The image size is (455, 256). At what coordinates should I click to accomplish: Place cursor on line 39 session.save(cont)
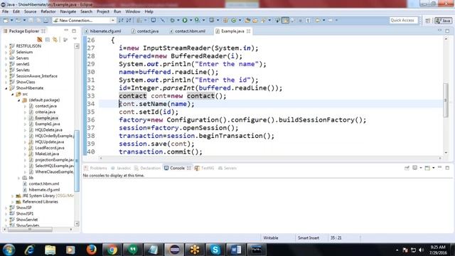click(156, 144)
